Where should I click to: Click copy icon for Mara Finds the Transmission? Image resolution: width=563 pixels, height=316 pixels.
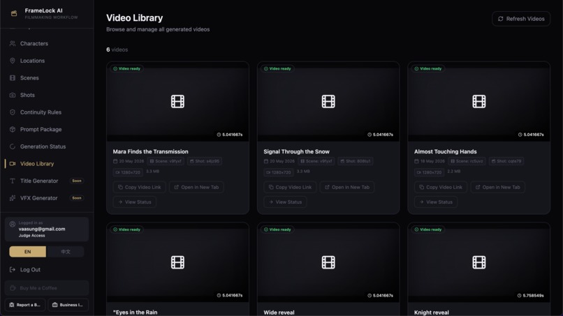tap(120, 187)
